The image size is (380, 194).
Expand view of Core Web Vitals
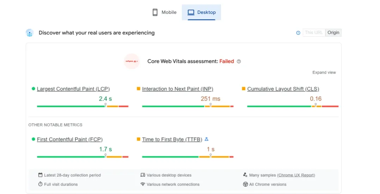[x=324, y=72]
